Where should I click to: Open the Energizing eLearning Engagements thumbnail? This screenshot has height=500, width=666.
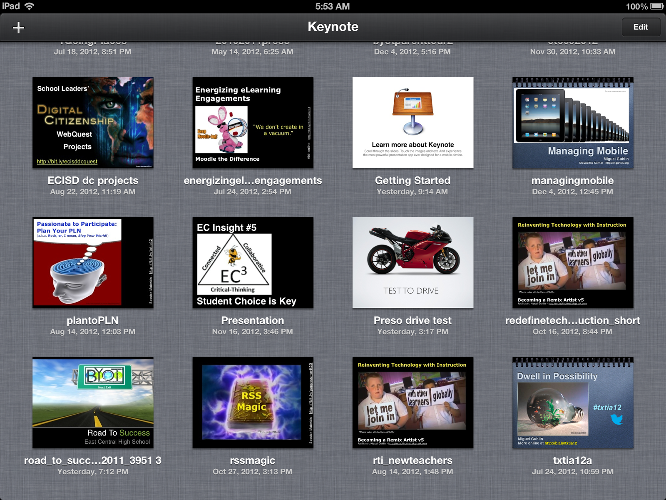(253, 122)
